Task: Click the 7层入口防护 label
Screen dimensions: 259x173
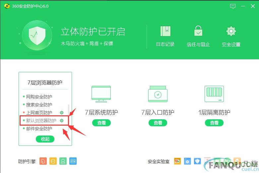Action: click(x=158, y=112)
